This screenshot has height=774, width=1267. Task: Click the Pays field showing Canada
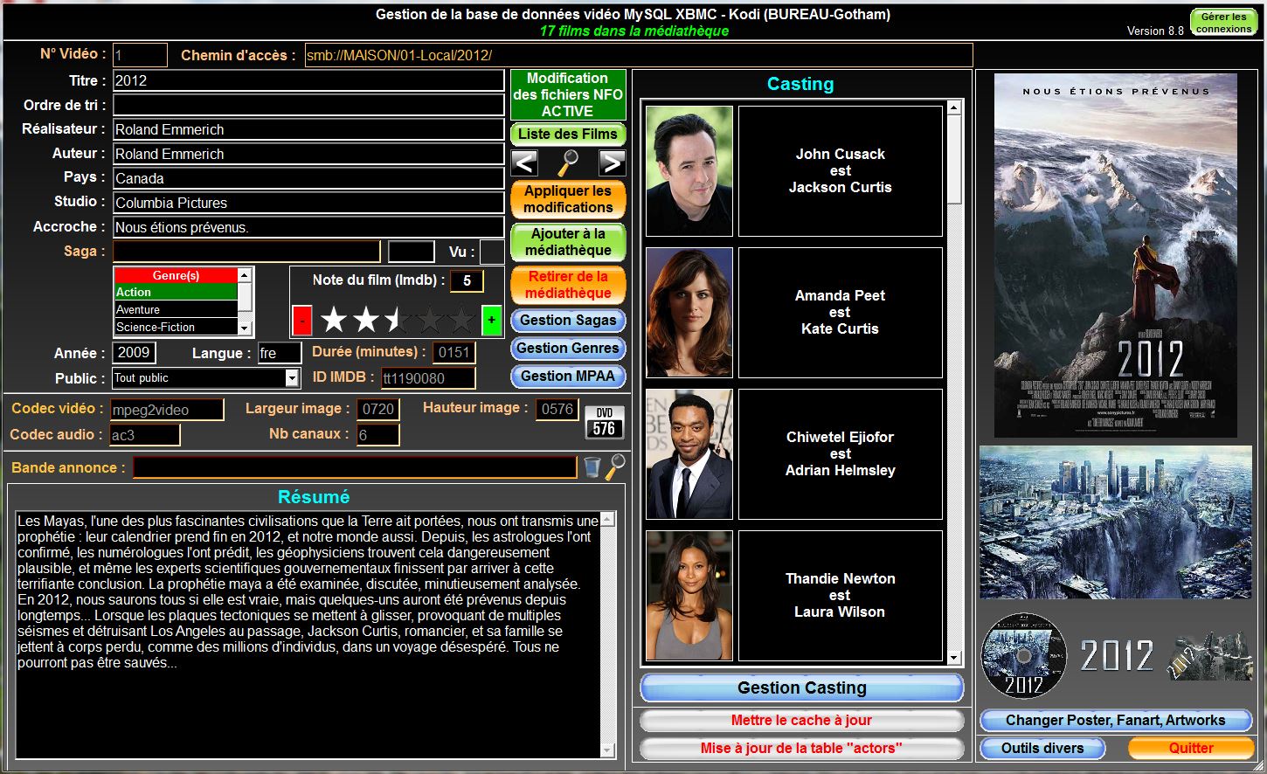[x=308, y=178]
